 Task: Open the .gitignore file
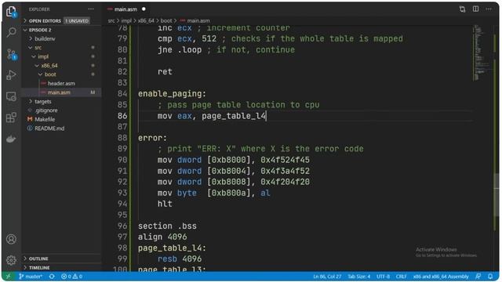(46, 110)
